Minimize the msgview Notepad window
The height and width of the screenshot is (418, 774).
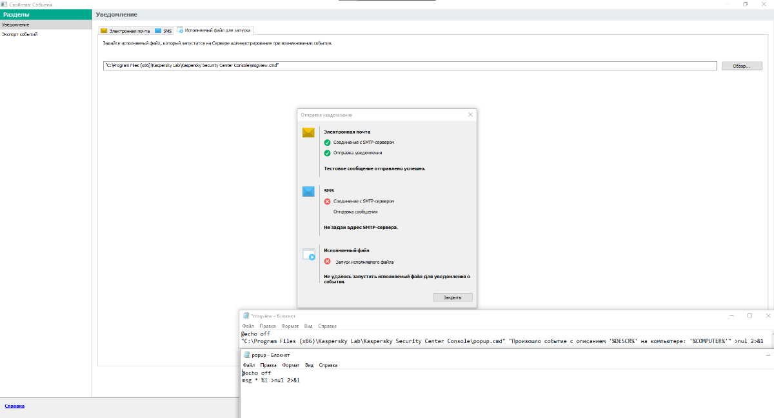[731, 316]
